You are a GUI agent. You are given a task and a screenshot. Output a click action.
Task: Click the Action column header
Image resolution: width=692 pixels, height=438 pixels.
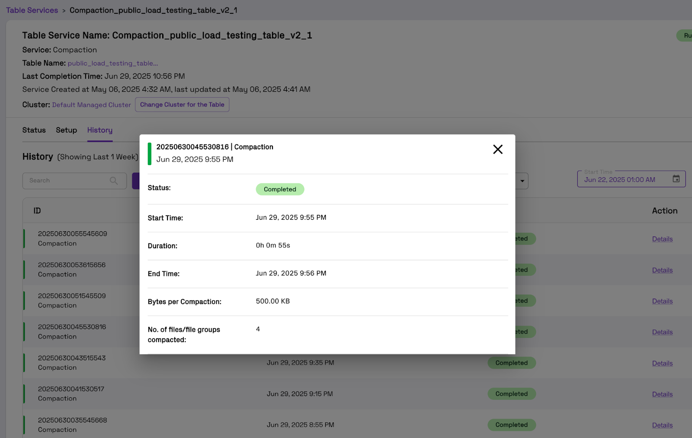click(665, 211)
